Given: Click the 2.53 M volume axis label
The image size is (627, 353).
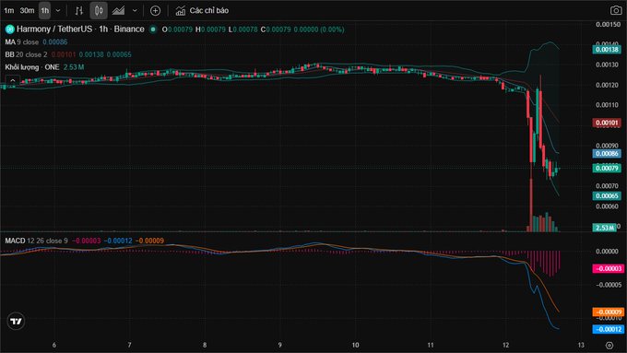Looking at the screenshot, I should click(604, 228).
